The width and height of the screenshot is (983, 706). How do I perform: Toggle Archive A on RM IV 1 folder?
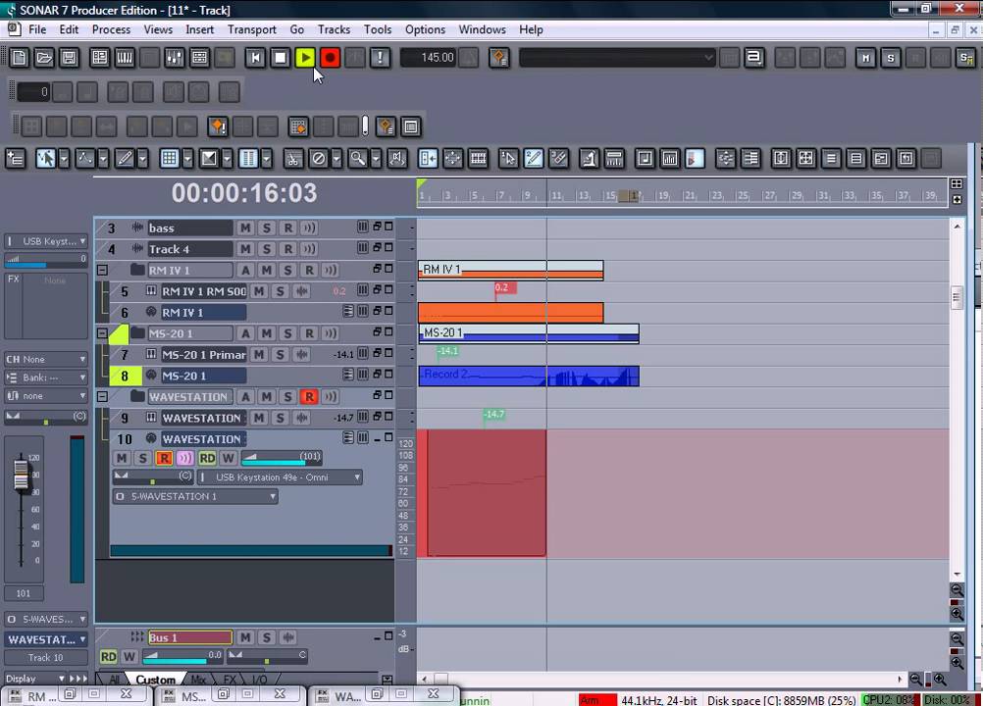point(245,270)
